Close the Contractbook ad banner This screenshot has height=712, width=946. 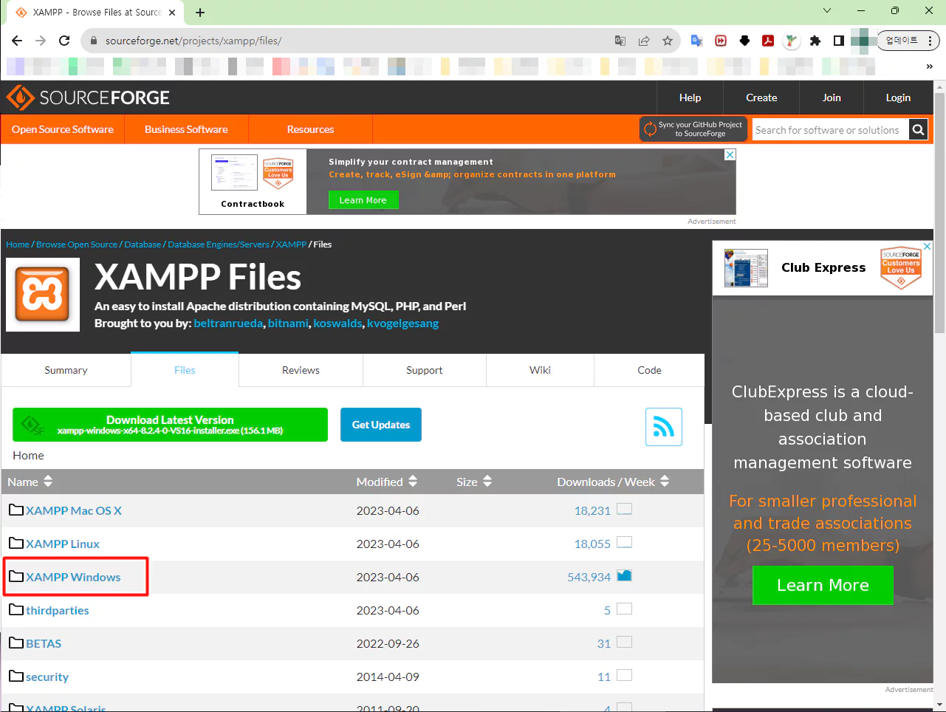pyautogui.click(x=730, y=154)
